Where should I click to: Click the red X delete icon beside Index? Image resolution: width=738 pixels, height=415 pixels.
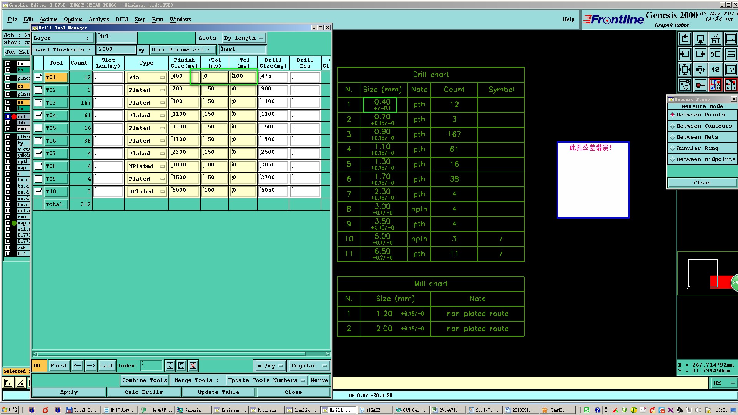click(193, 365)
